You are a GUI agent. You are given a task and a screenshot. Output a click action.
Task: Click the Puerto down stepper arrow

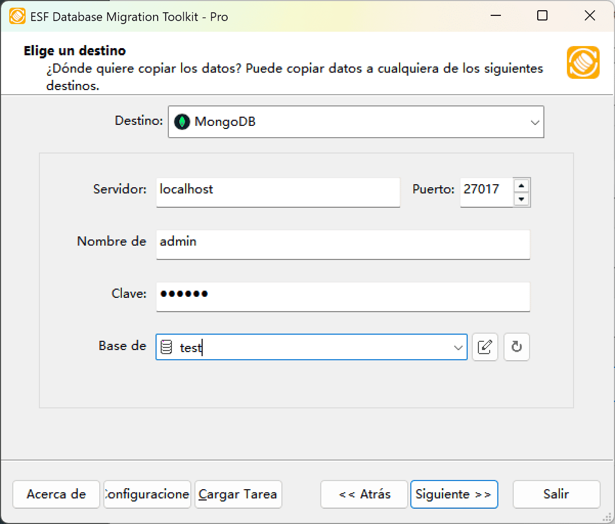[x=522, y=199]
